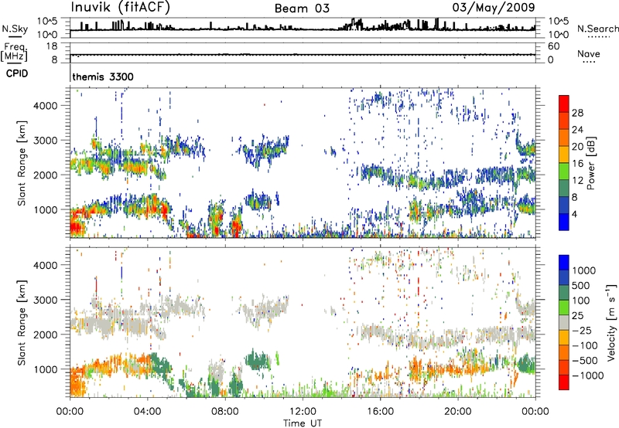Select the "-500" value on Velocity scale
The image size is (619, 428).
tap(585, 360)
